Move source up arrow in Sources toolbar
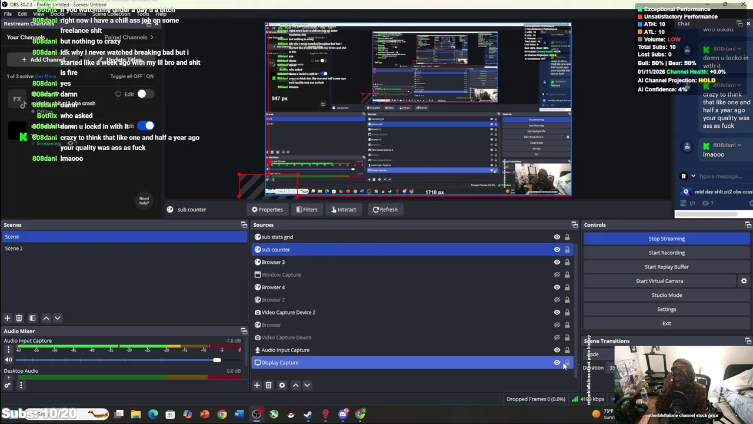This screenshot has width=753, height=424. click(295, 385)
